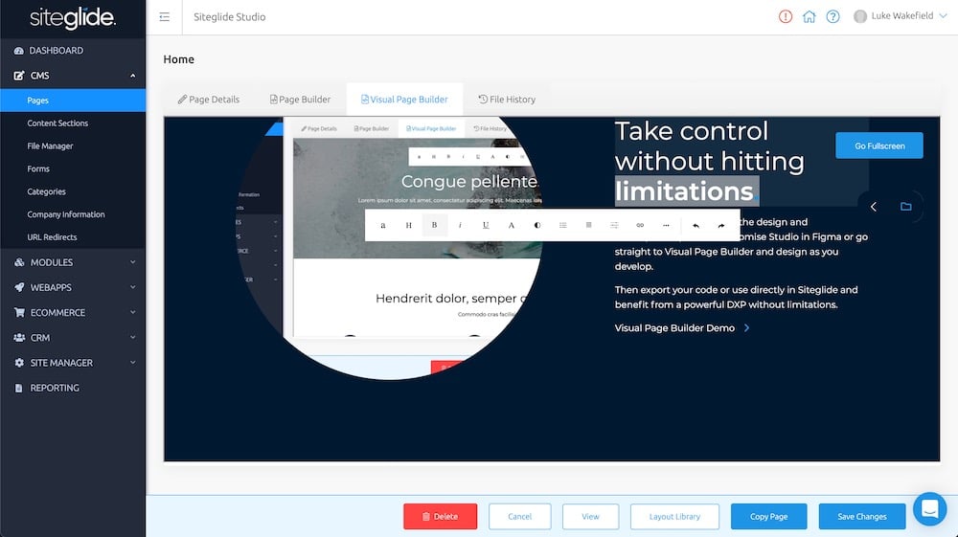Image resolution: width=958 pixels, height=537 pixels.
Task: Click the highlighted word 'limitations' in heading
Action: click(684, 191)
